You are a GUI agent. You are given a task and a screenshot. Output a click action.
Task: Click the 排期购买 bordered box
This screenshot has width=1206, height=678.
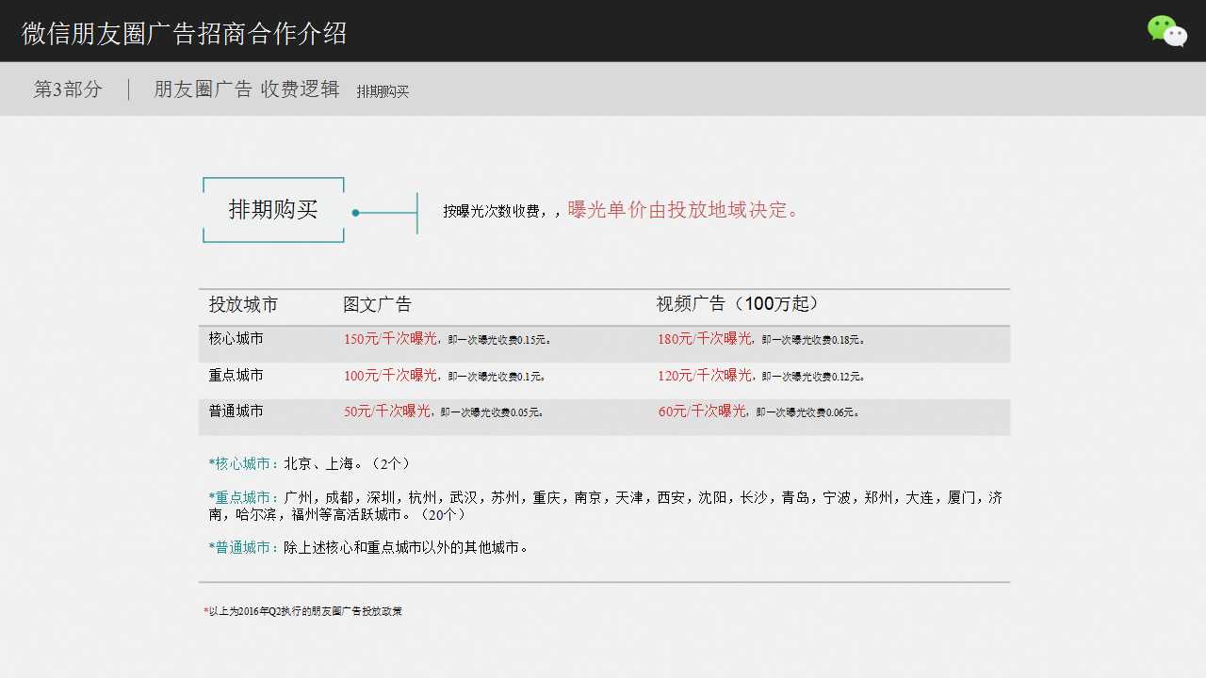click(272, 209)
